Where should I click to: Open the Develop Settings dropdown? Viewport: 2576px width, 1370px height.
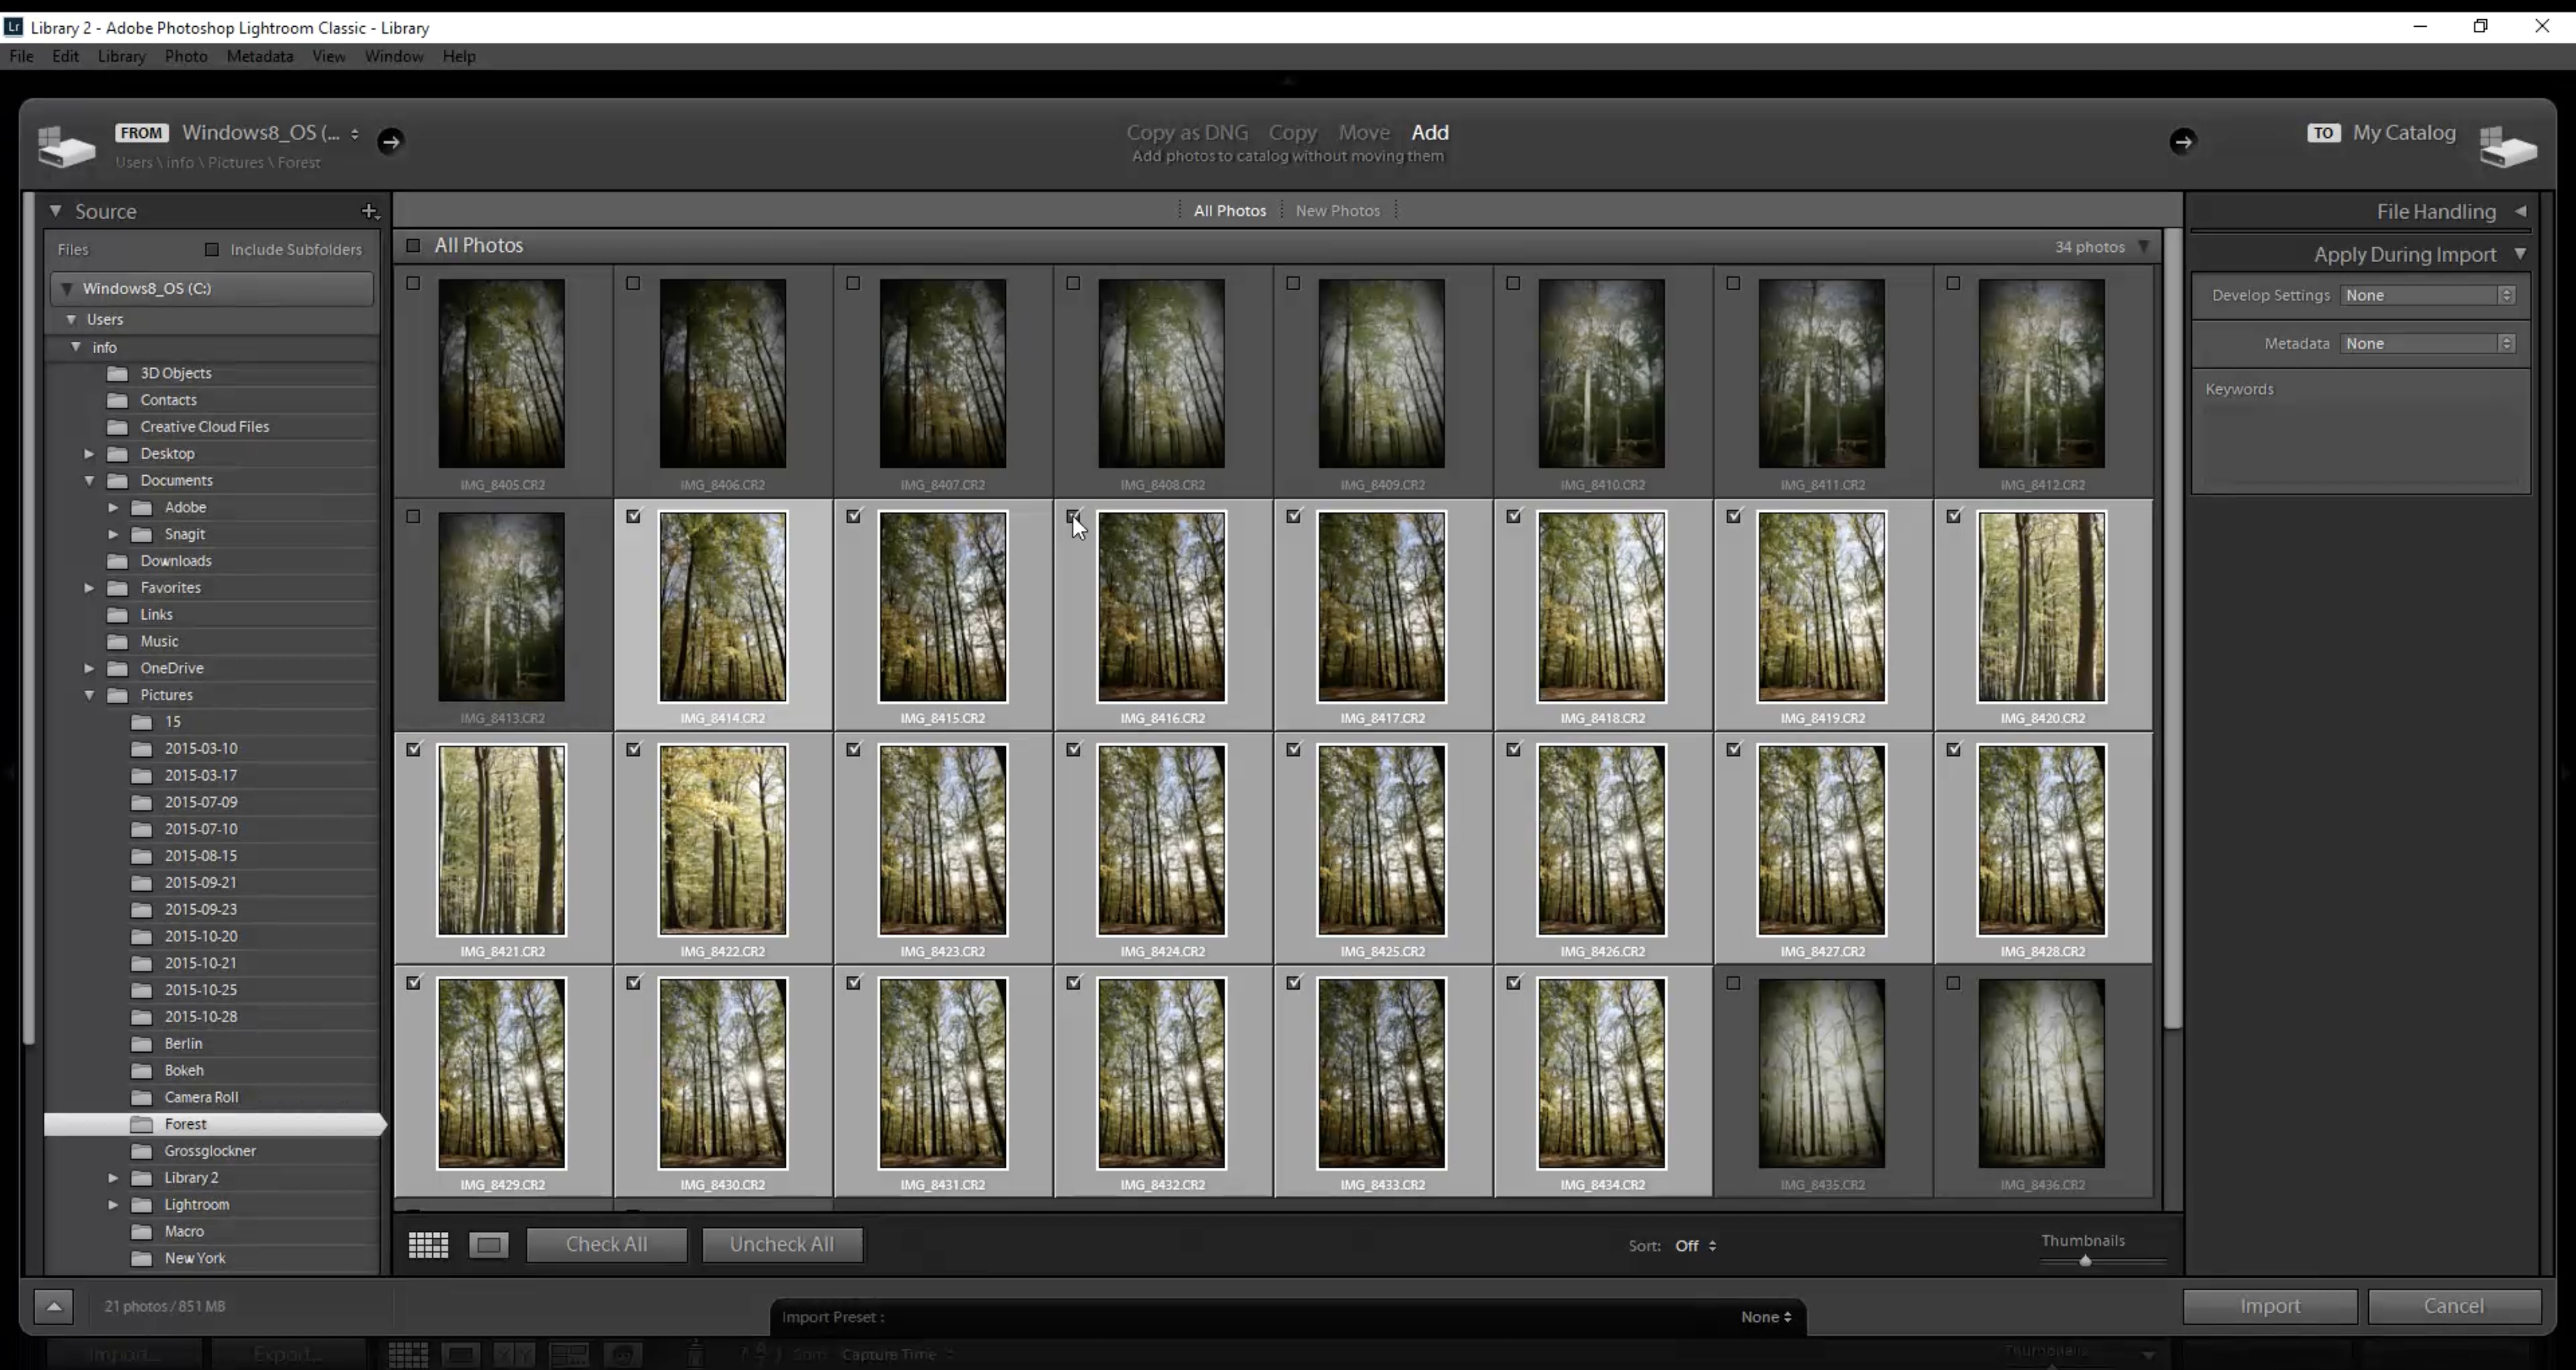(2428, 296)
